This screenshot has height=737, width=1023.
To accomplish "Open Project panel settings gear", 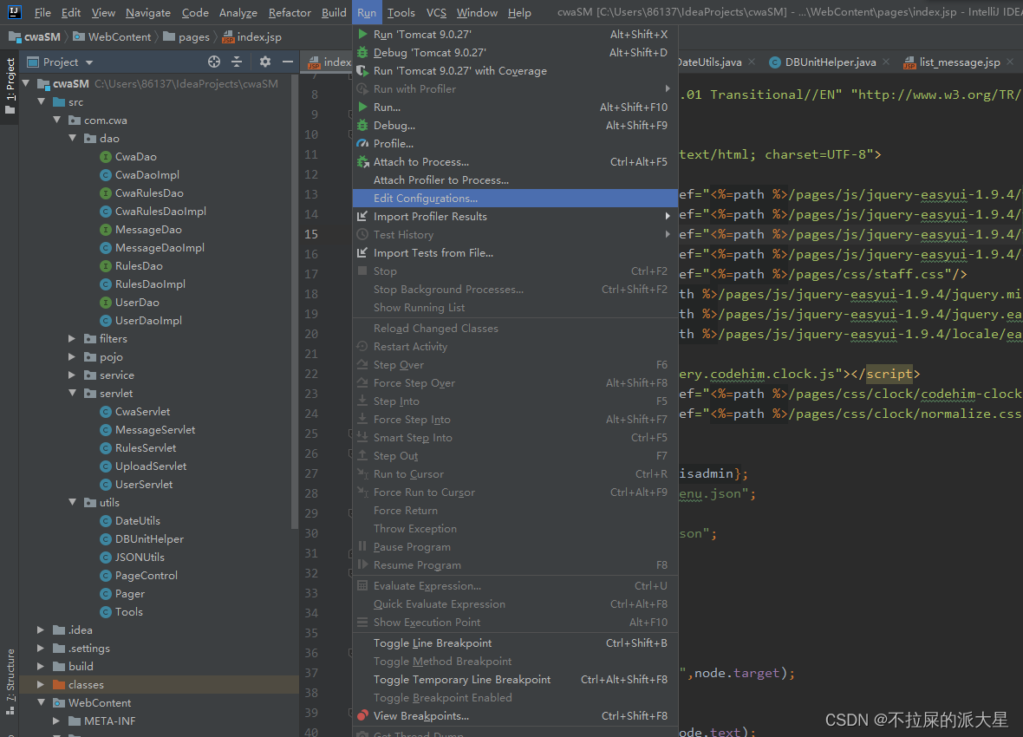I will [x=265, y=62].
